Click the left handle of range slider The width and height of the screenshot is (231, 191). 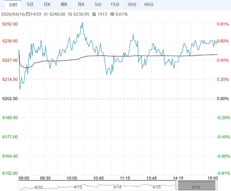177,186
